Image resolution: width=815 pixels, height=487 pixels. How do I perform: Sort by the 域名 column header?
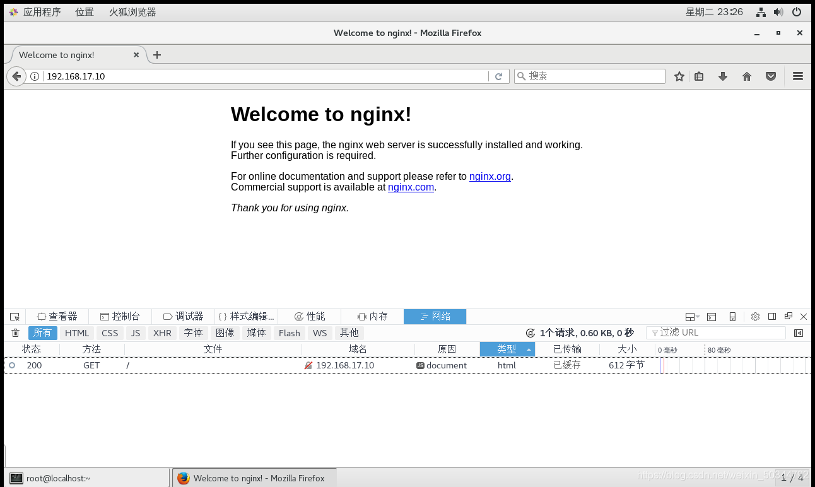(358, 349)
